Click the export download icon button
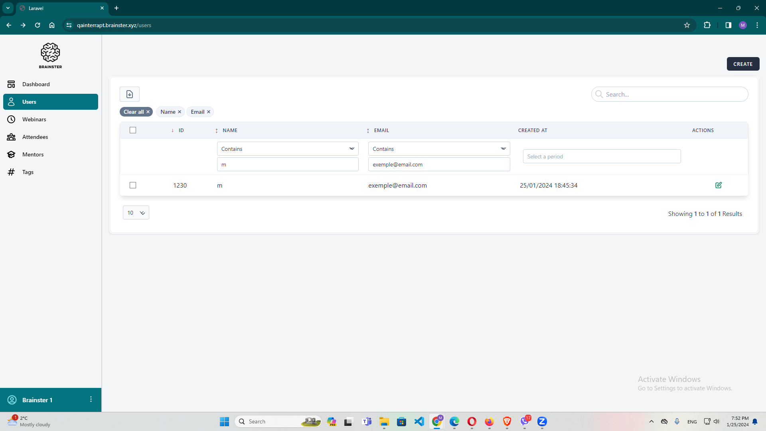Screen dimensions: 766x431 point(130,94)
